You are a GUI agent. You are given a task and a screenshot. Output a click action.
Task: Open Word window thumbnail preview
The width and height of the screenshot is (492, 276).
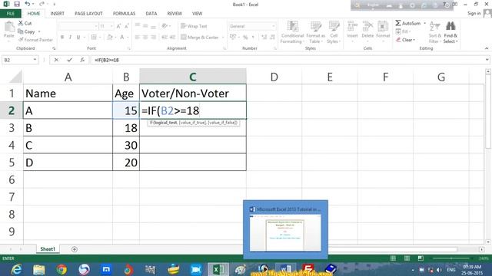285,230
